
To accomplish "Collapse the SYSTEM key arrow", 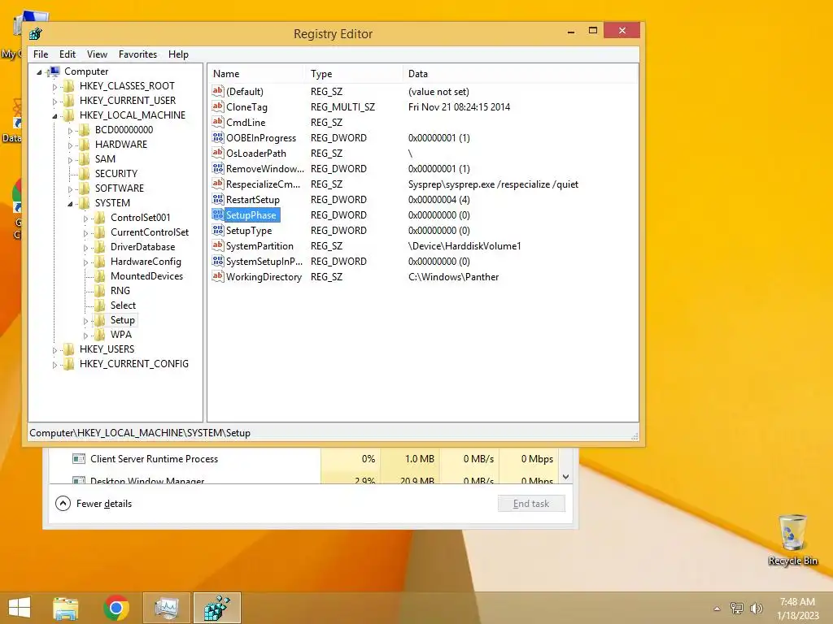I will 70,204.
